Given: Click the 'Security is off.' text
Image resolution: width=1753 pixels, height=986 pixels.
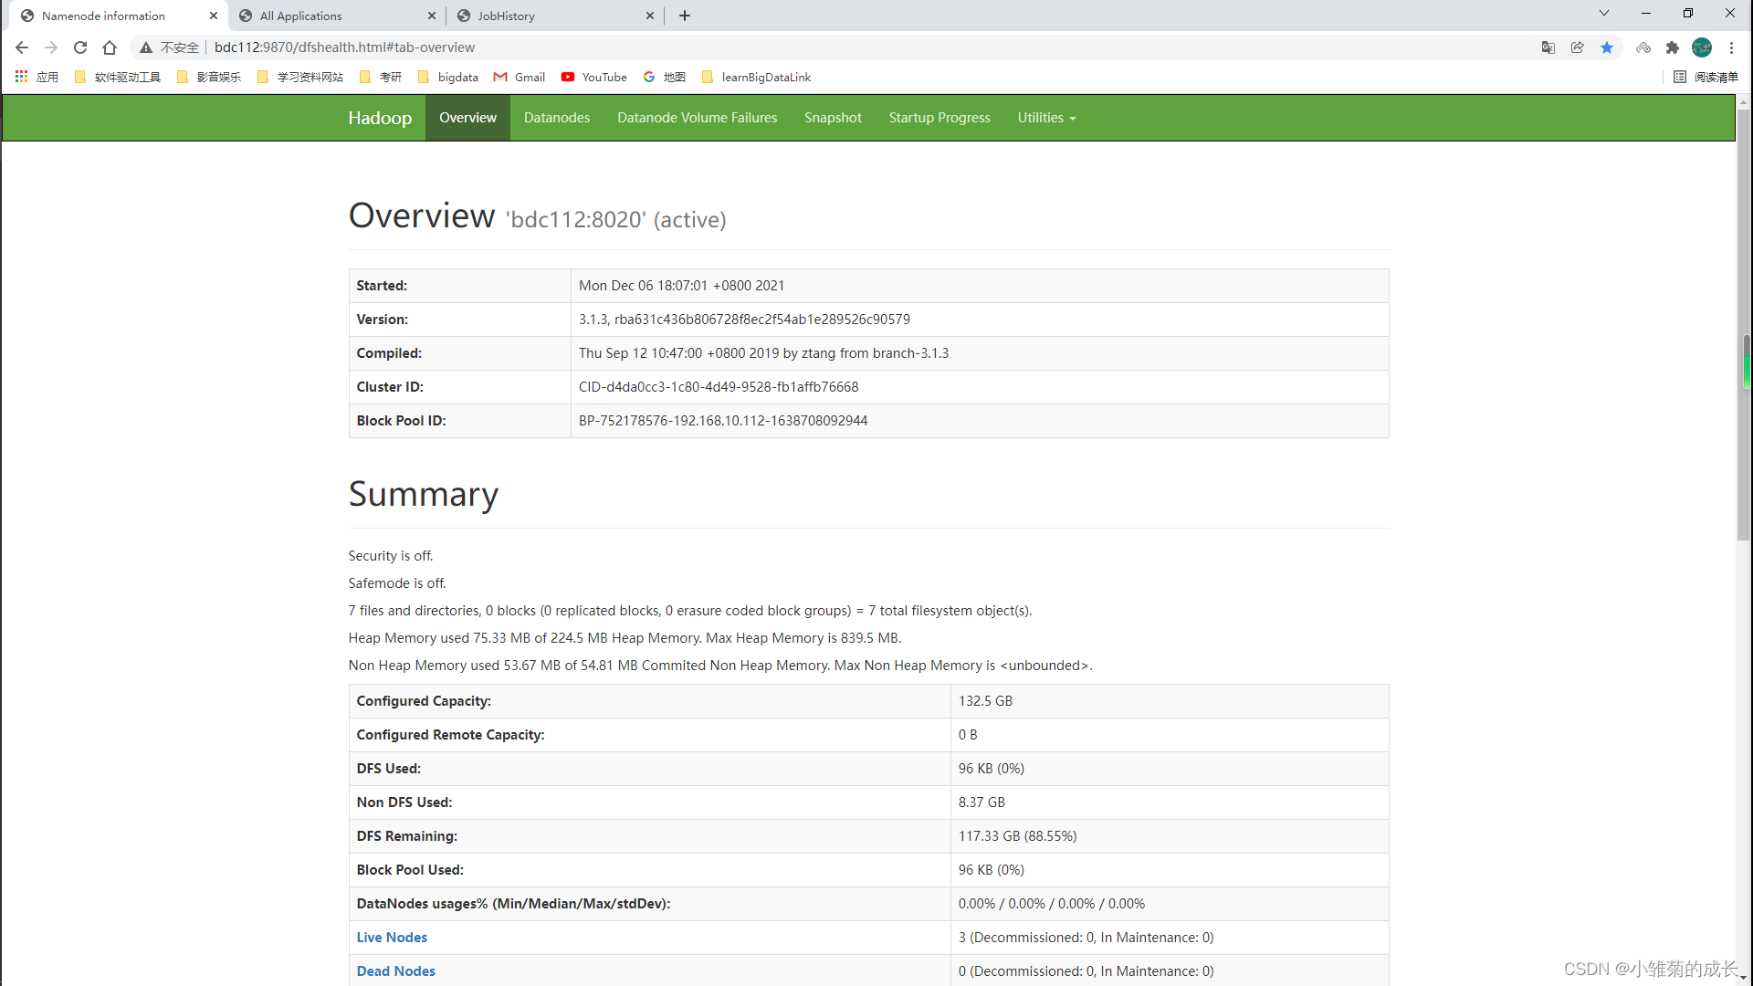Looking at the screenshot, I should 391,556.
